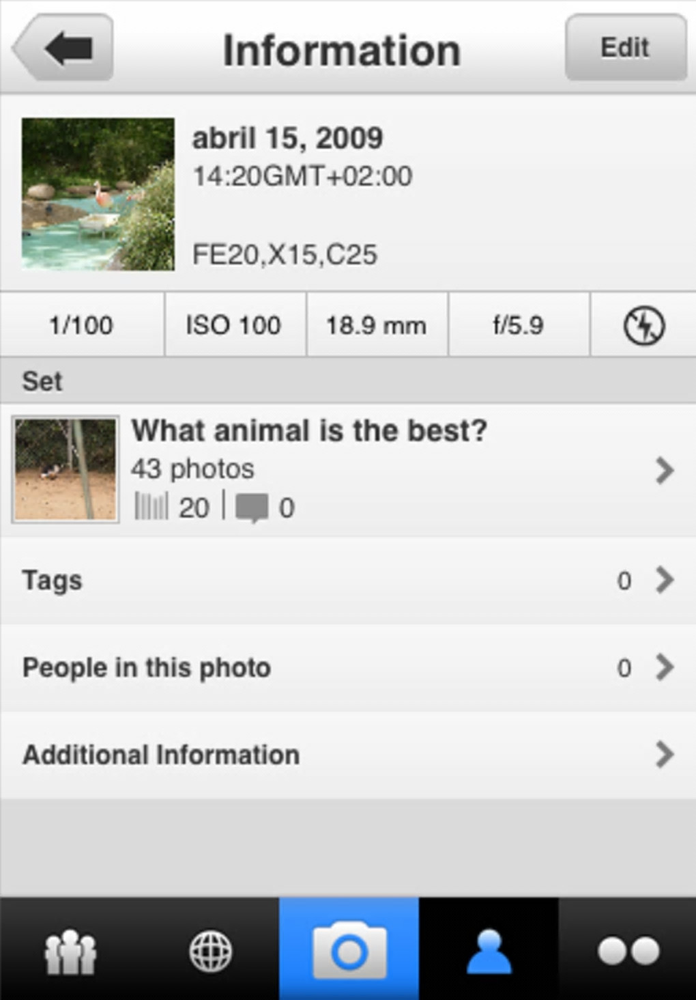Tap the set cover thumbnail

point(66,470)
